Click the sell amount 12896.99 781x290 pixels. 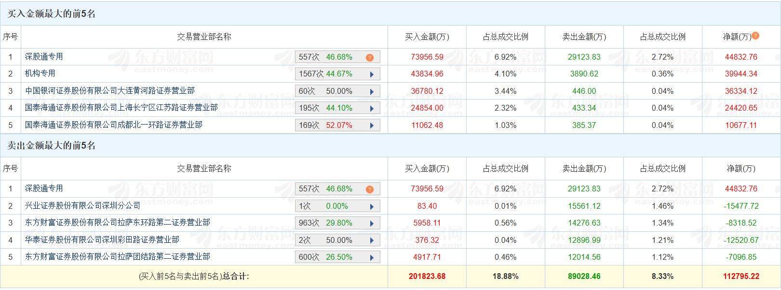coord(584,240)
